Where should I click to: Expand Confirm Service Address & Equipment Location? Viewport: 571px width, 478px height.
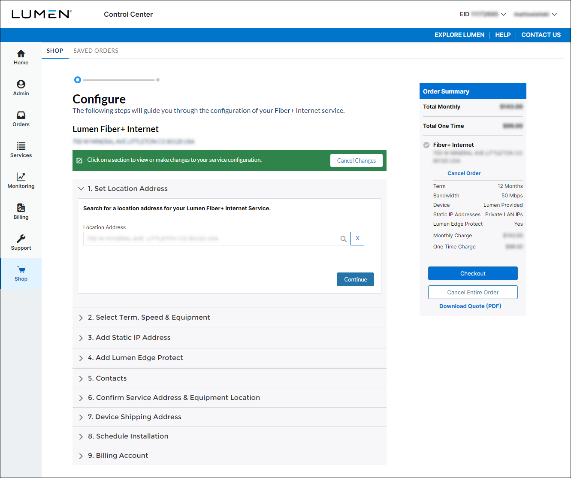pyautogui.click(x=230, y=398)
